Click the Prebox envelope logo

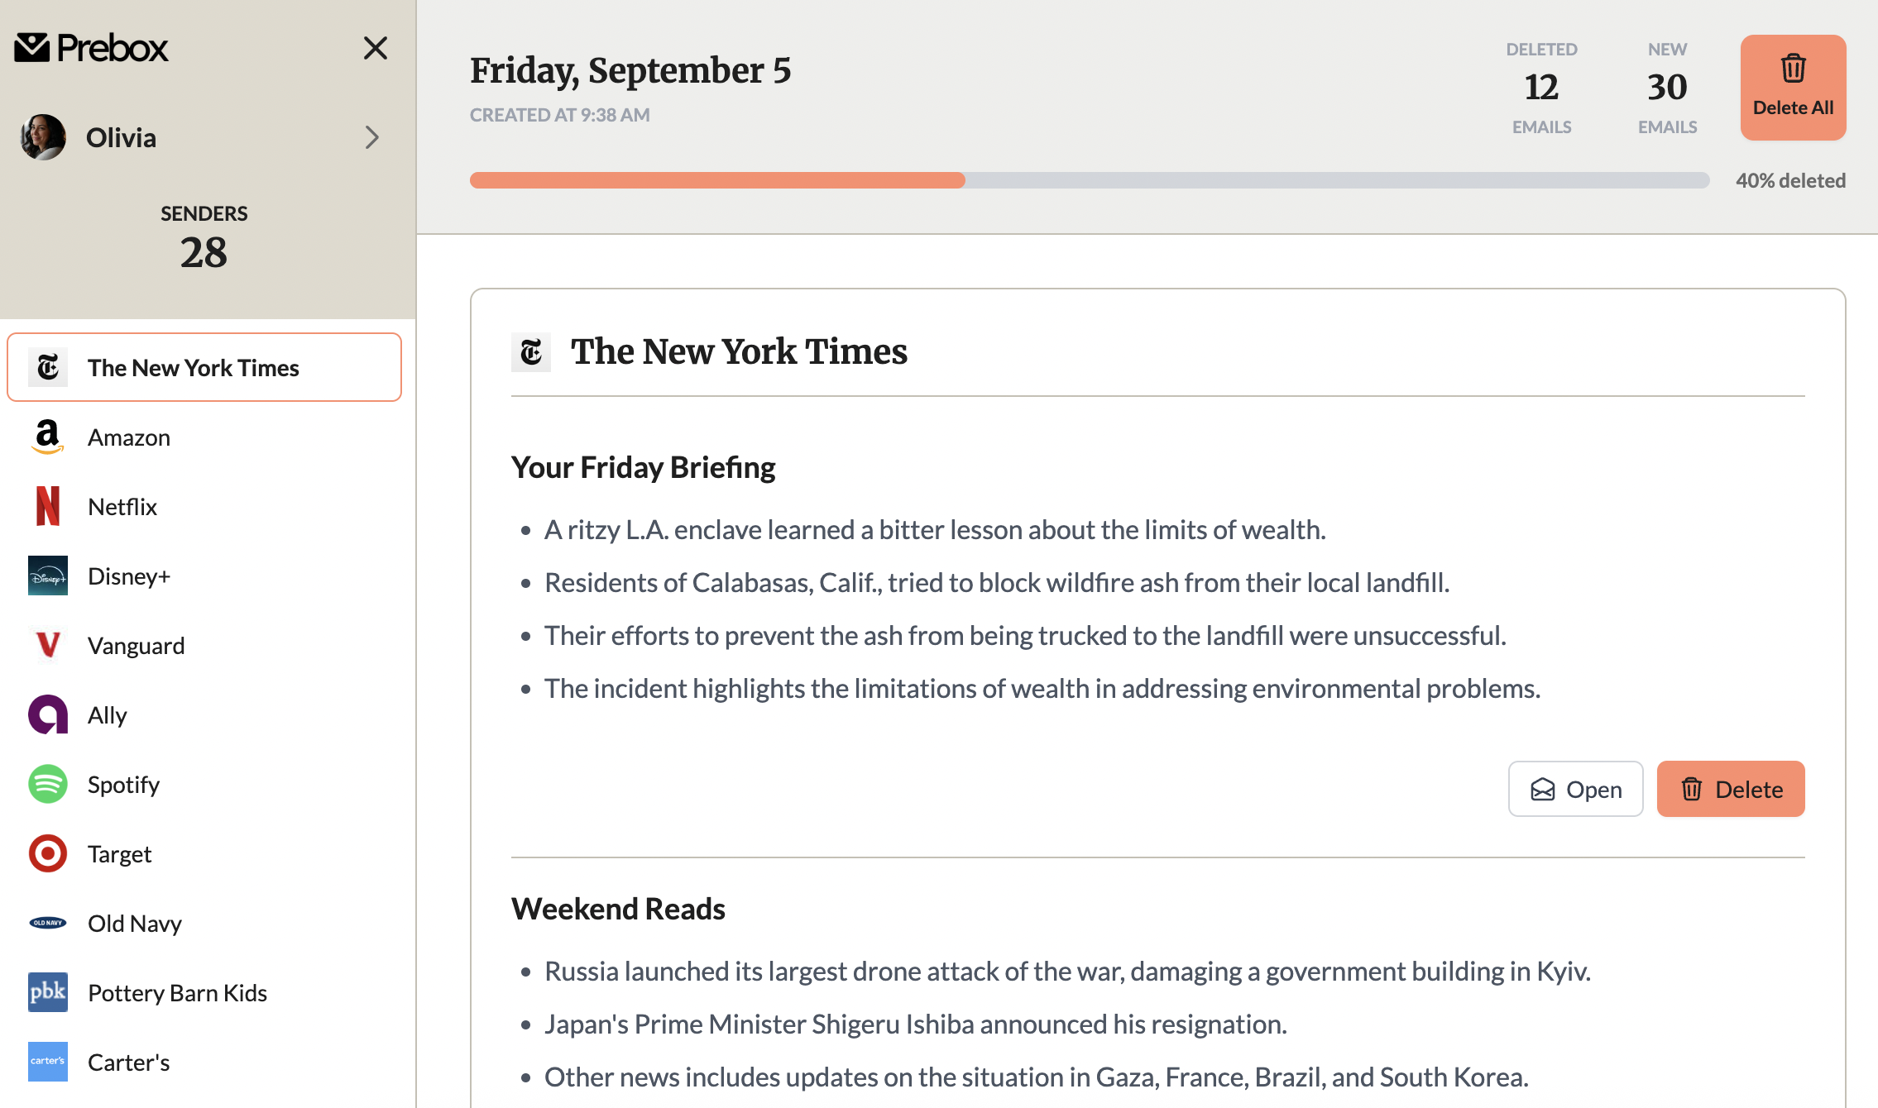33,48
